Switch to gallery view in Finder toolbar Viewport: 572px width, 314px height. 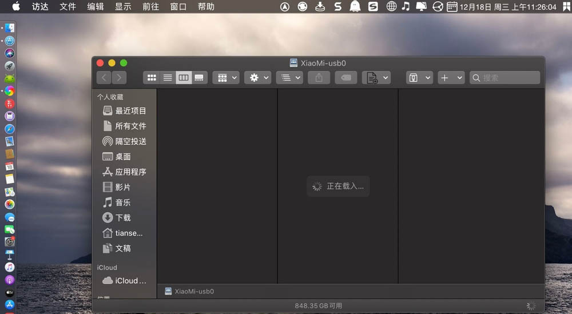[x=199, y=78]
